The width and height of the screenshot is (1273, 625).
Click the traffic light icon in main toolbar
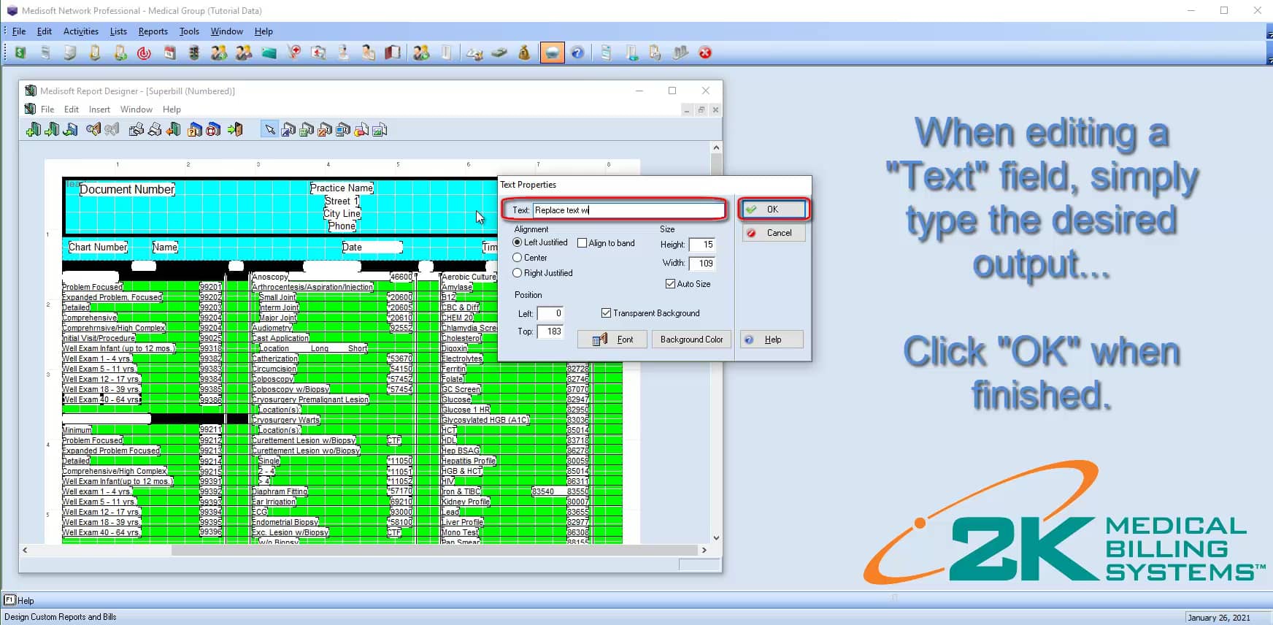click(194, 53)
